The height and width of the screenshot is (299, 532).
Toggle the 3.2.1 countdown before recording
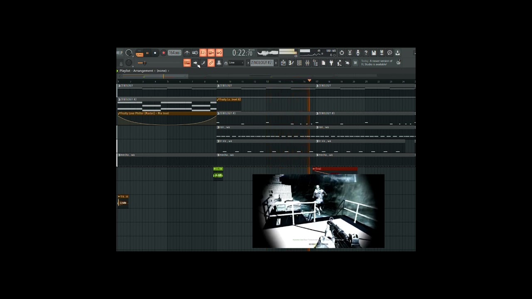tap(203, 53)
